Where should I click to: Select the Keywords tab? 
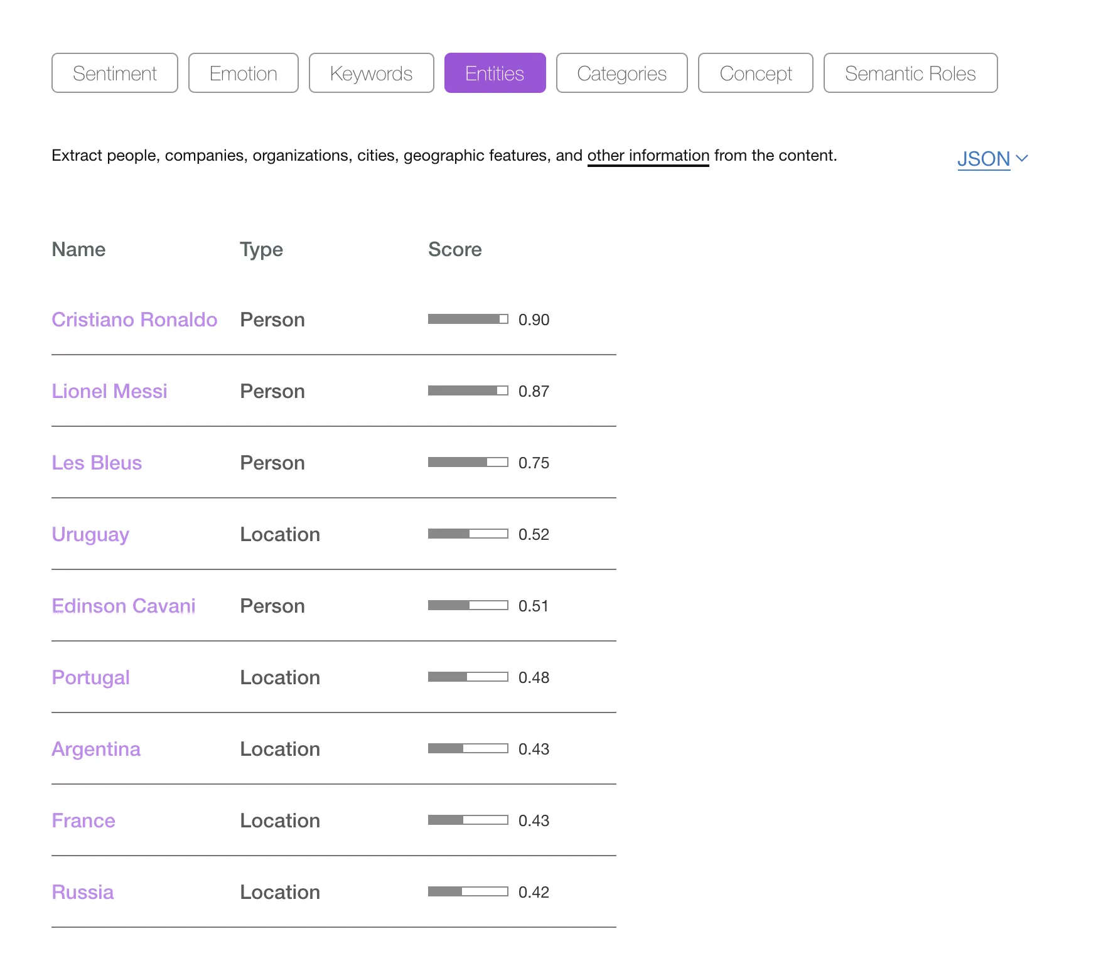[372, 73]
